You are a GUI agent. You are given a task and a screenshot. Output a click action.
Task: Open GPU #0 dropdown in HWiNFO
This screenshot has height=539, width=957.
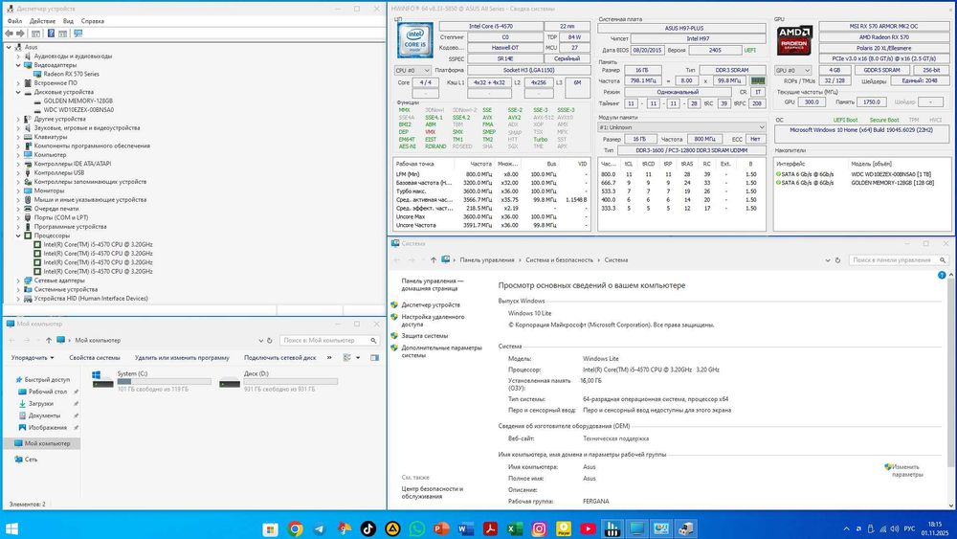(792, 70)
